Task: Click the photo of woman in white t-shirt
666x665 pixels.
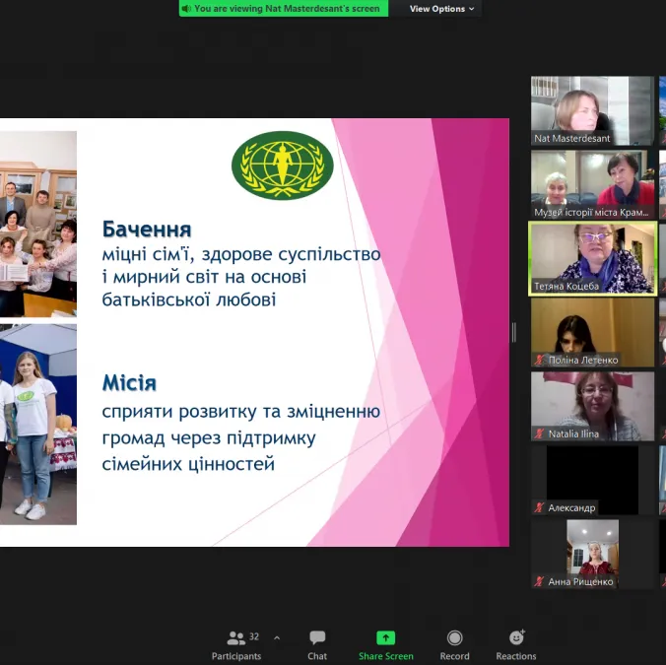Action: point(38,425)
